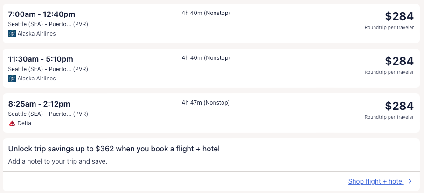Click the chevron arrow beside Shop flight + hotel
This screenshot has width=424, height=193.
pos(410,181)
